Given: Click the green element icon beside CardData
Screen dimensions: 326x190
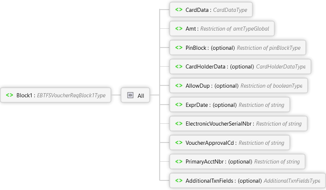Looking at the screenshot, I should [x=178, y=10].
